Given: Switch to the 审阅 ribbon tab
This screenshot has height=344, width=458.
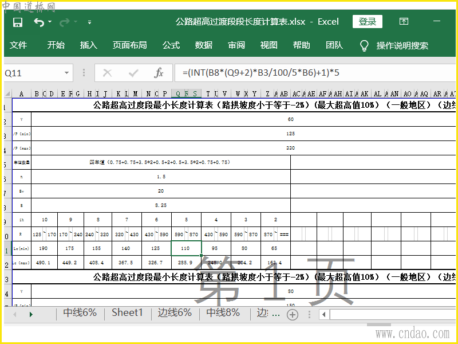Looking at the screenshot, I should pyautogui.click(x=236, y=45).
